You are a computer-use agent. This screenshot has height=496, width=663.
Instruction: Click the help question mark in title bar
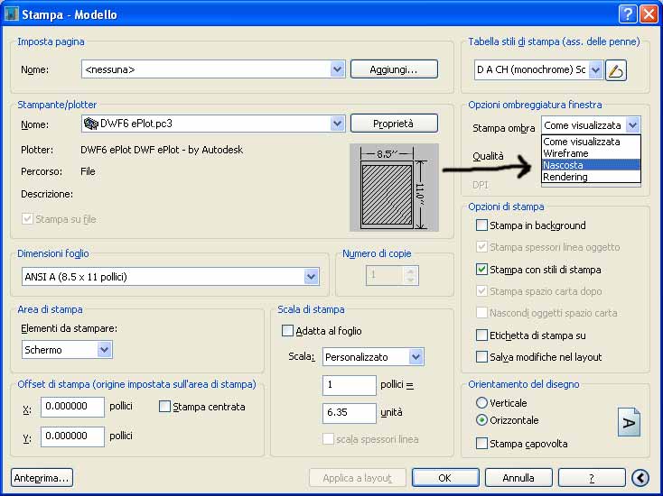628,14
